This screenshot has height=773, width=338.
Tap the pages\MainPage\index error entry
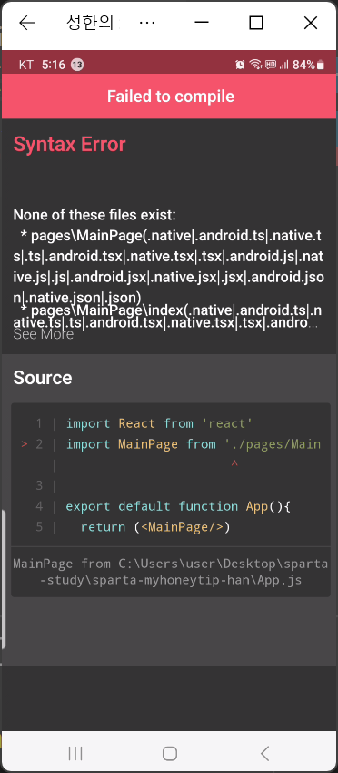coord(168,317)
